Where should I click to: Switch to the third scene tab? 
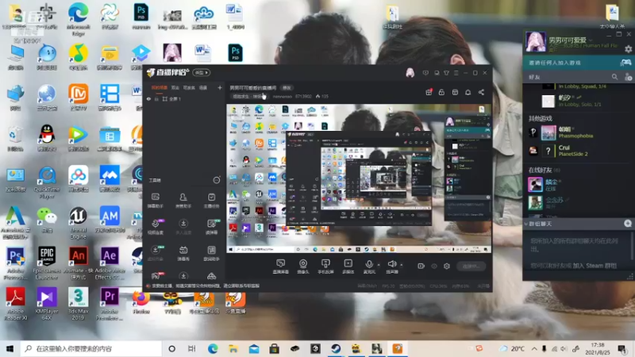[189, 87]
